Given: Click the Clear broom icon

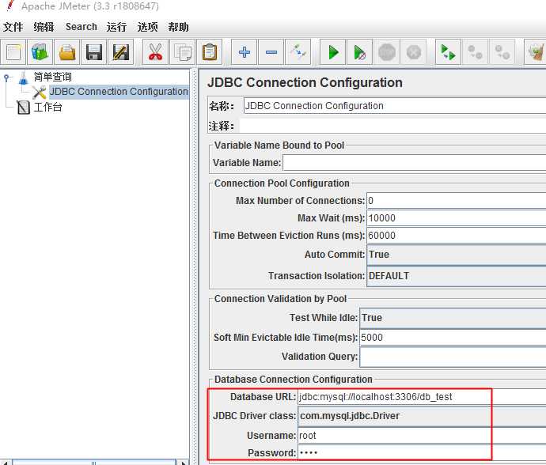Looking at the screenshot, I should coord(536,52).
